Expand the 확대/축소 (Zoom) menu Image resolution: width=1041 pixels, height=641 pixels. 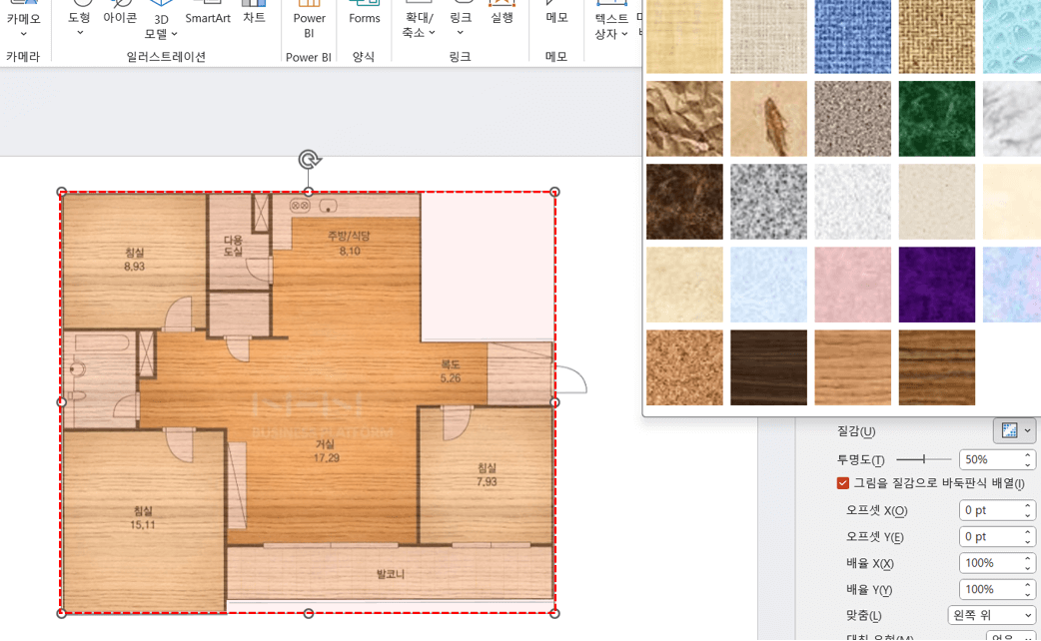[419, 25]
